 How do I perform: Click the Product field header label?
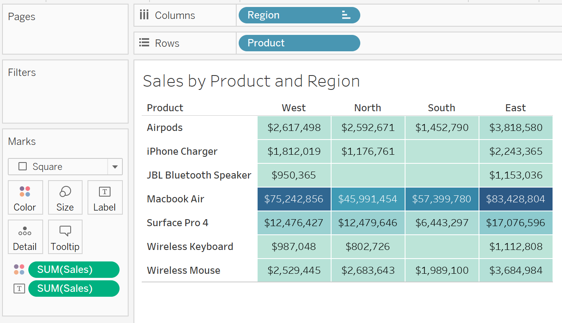click(x=165, y=108)
